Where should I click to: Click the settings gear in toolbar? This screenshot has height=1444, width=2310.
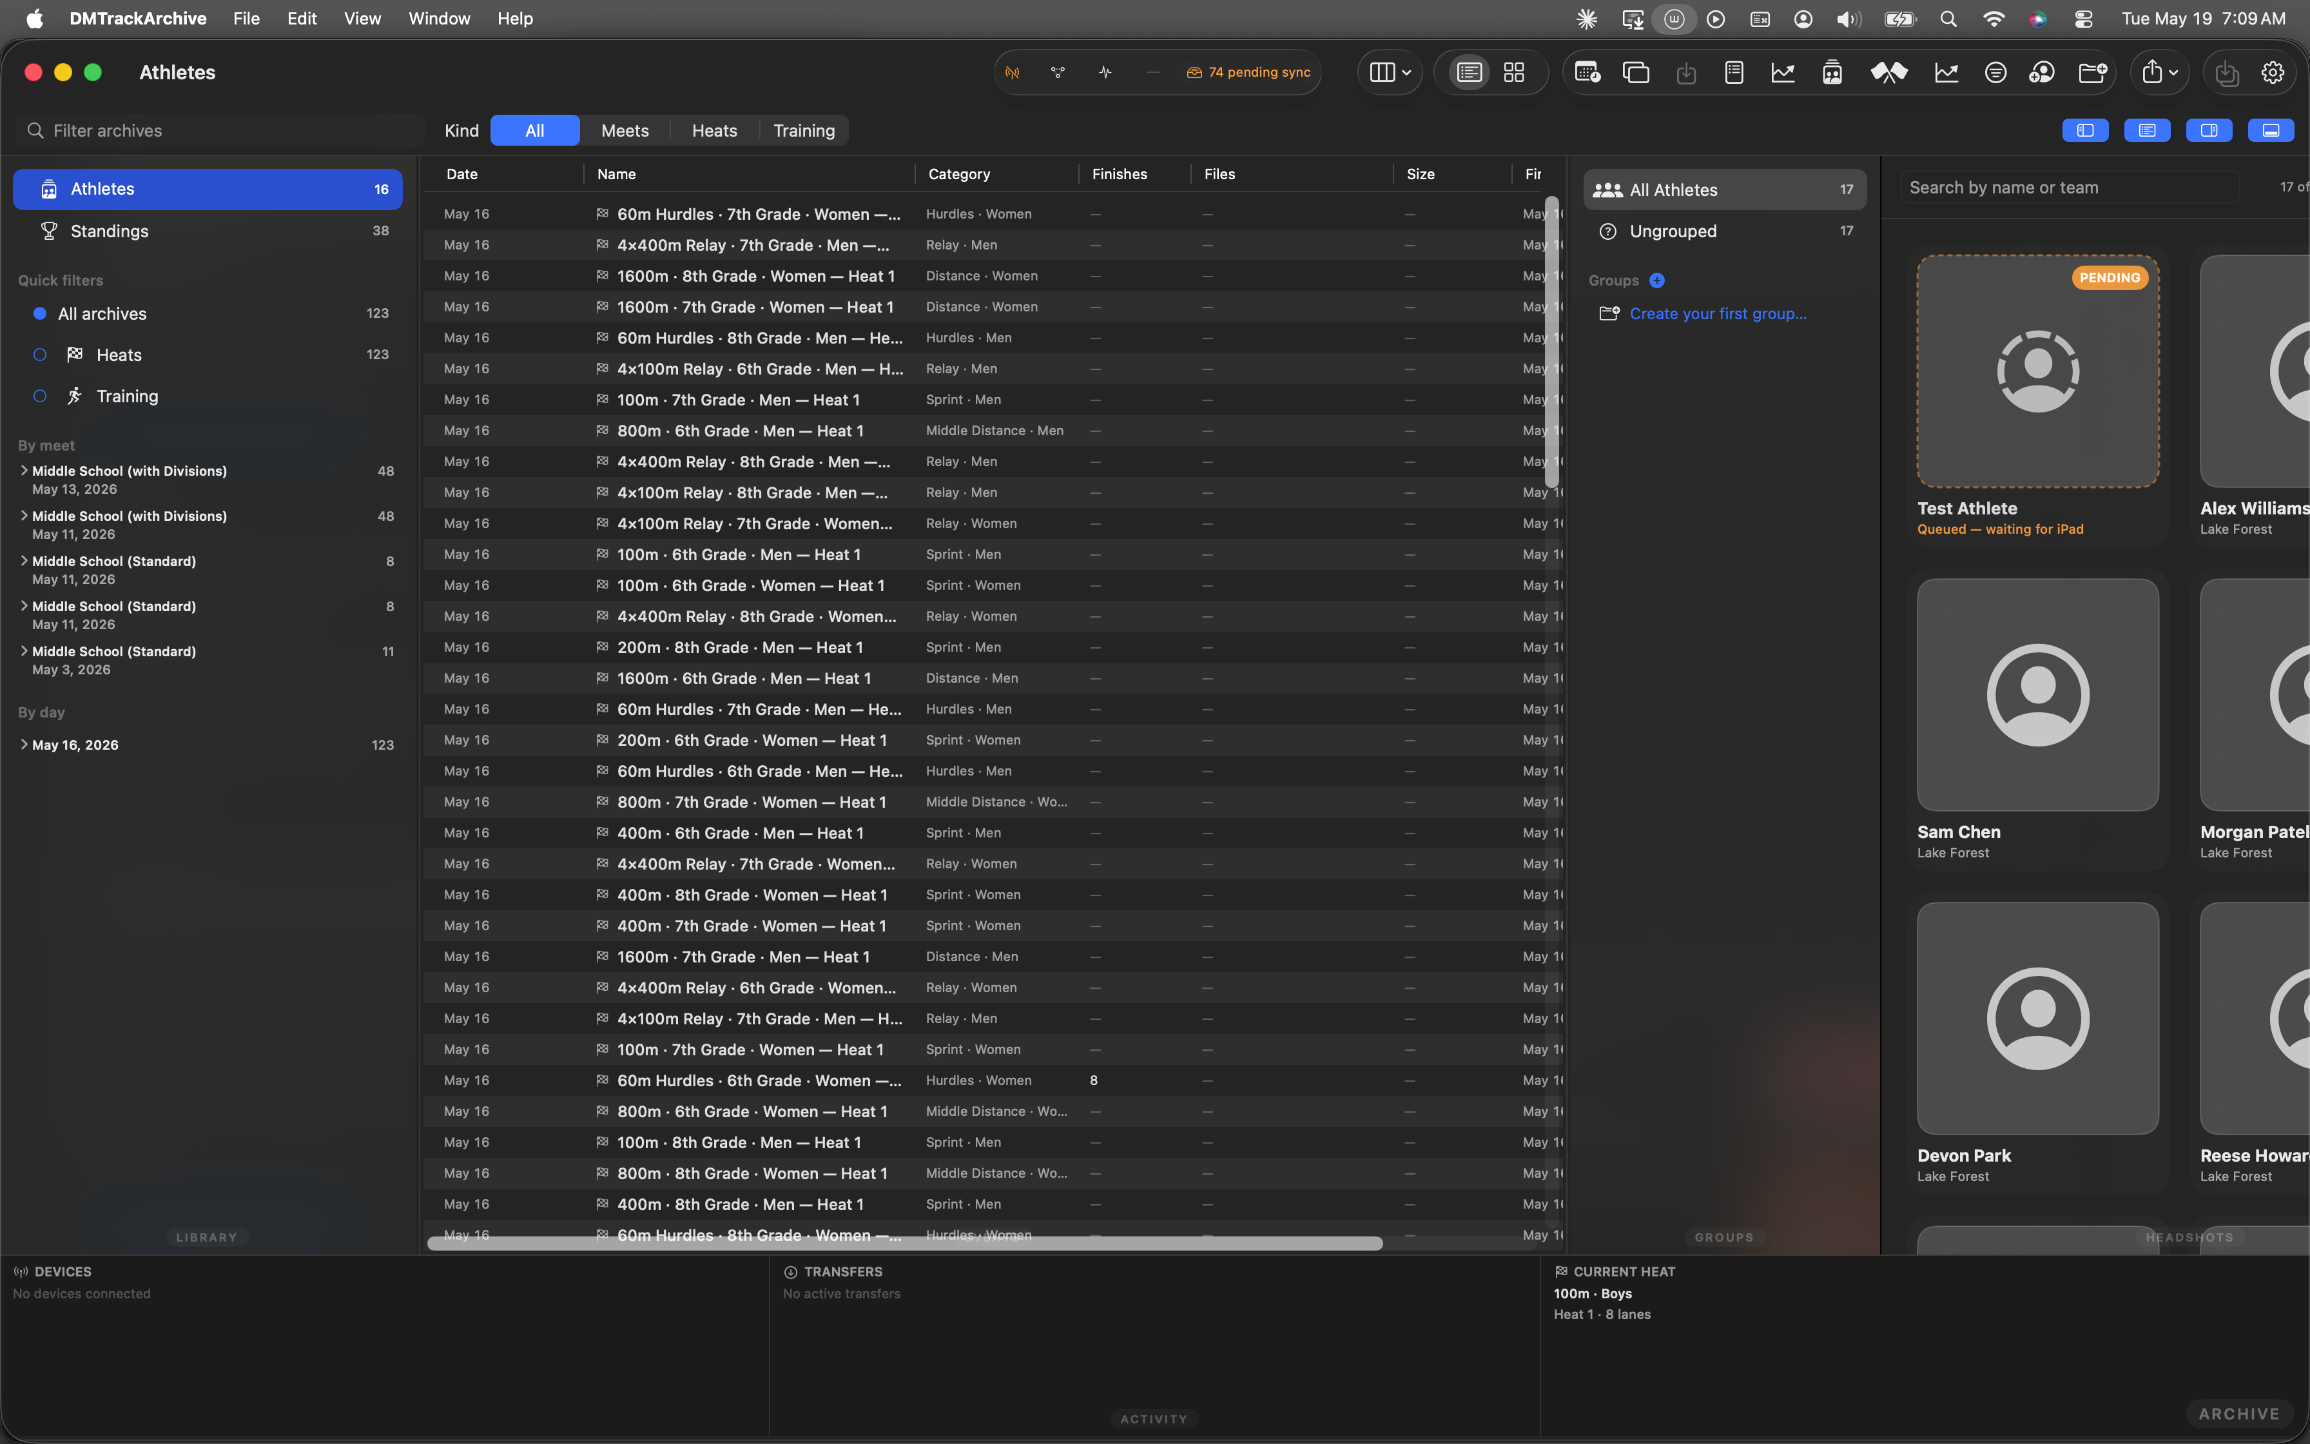(x=2273, y=73)
